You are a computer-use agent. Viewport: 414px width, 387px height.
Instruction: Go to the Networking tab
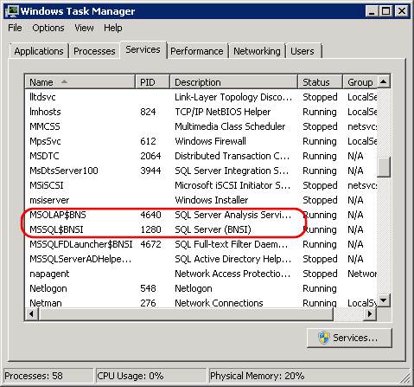257,51
